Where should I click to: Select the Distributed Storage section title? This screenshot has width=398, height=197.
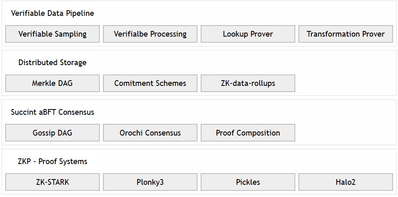coord(52,63)
